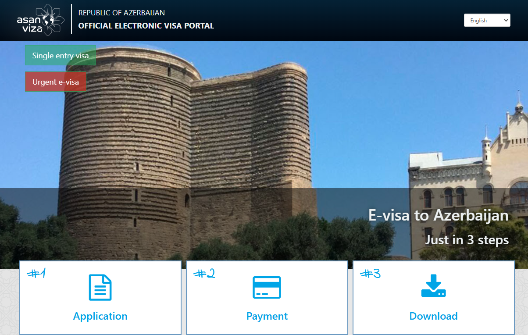Screen dimensions: 528x335
Task: Click the Download tray icon
Action: pyautogui.click(x=433, y=286)
